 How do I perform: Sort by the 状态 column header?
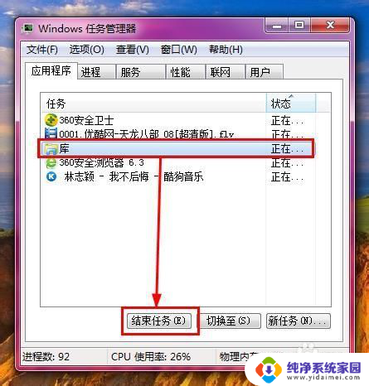[291, 103]
